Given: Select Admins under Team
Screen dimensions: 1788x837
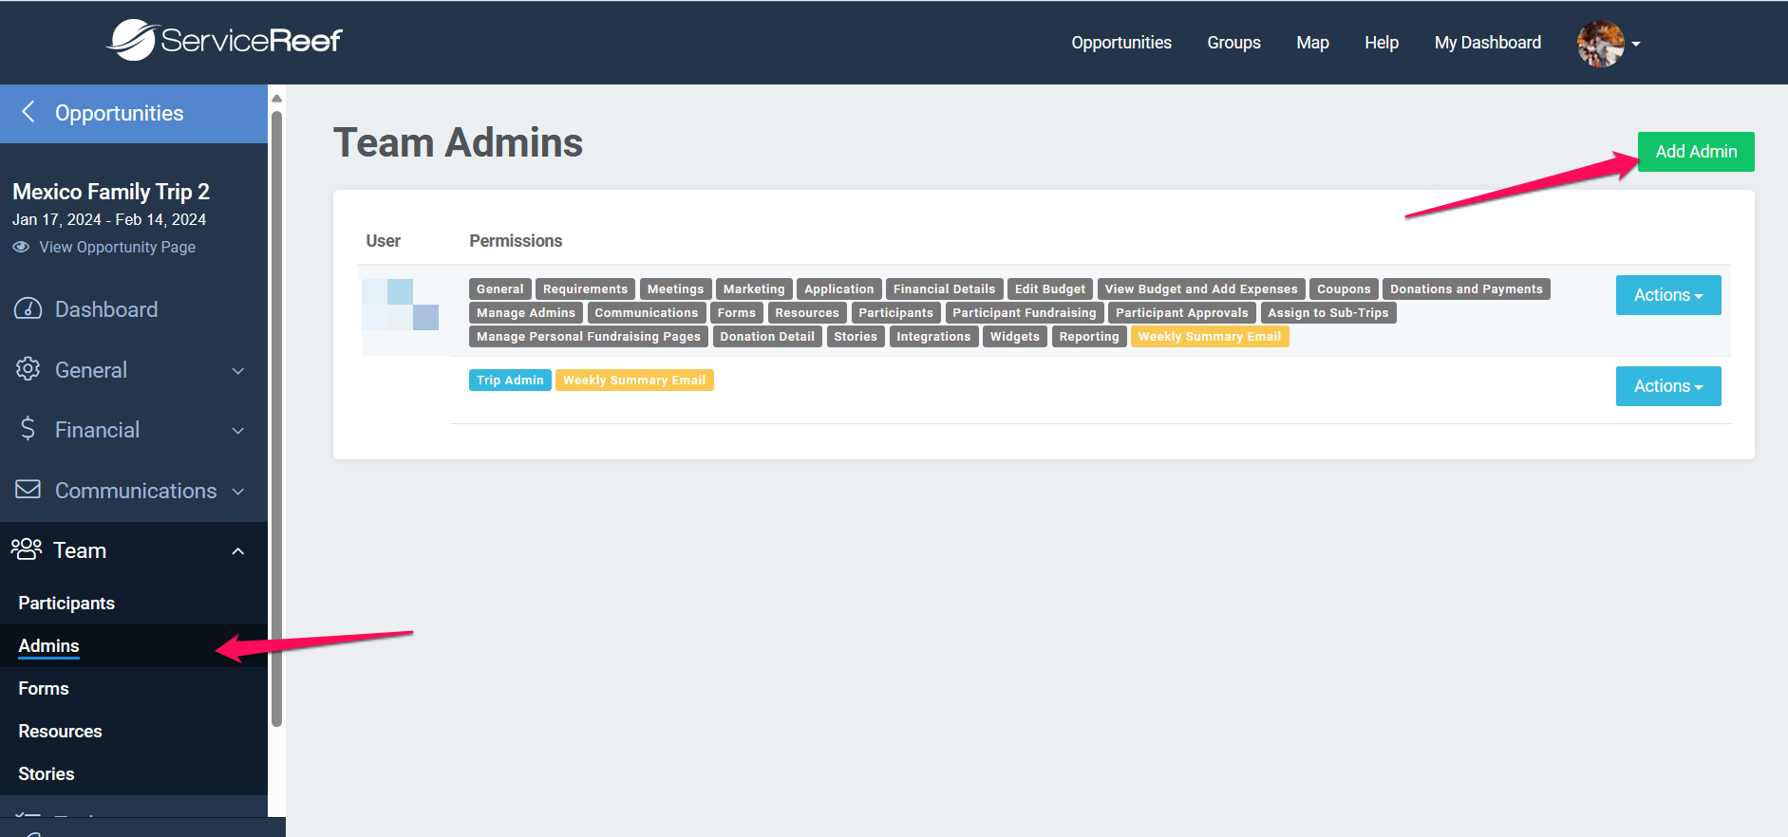Looking at the screenshot, I should pyautogui.click(x=48, y=646).
